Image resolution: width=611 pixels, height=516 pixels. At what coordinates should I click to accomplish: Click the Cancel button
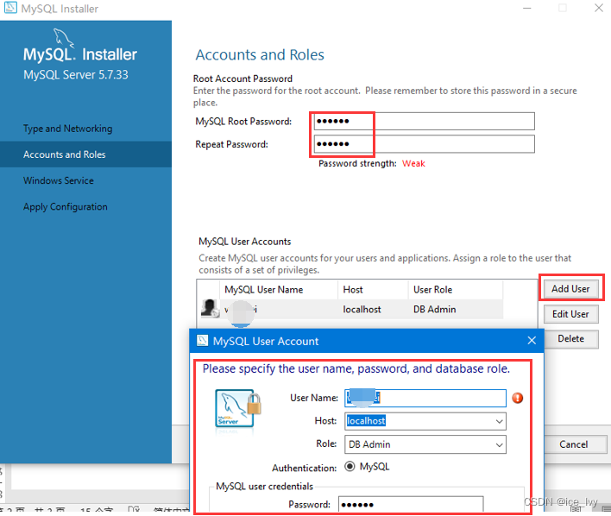click(573, 444)
